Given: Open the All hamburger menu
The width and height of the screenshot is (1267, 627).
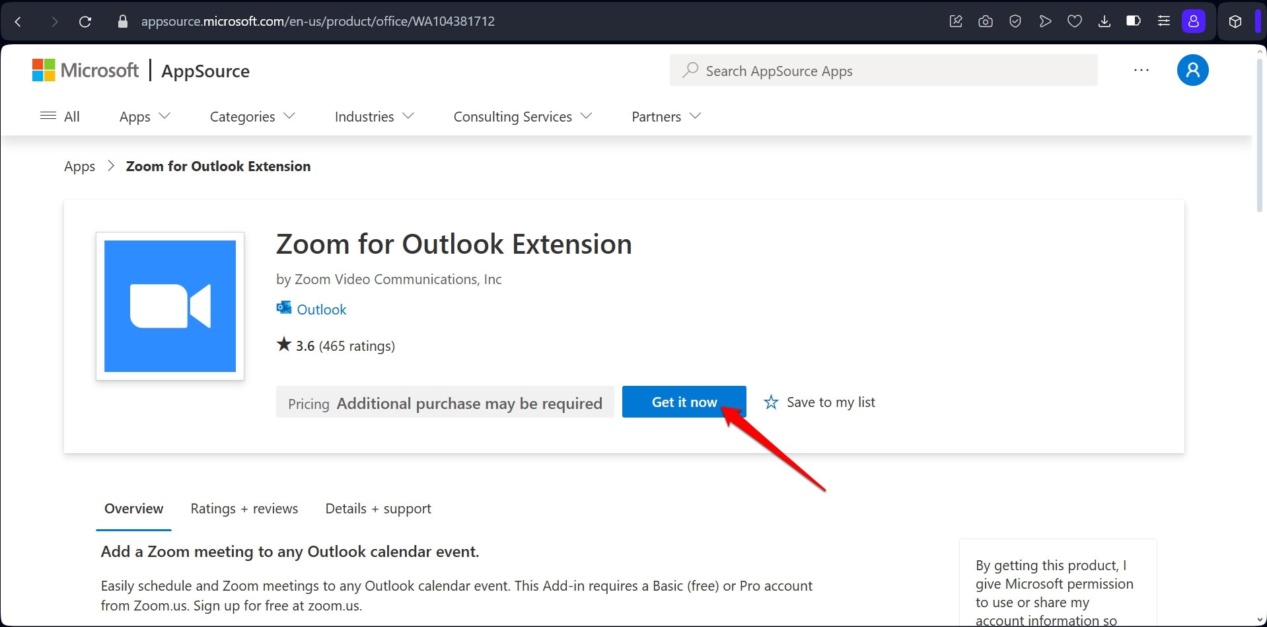Looking at the screenshot, I should coord(60,116).
